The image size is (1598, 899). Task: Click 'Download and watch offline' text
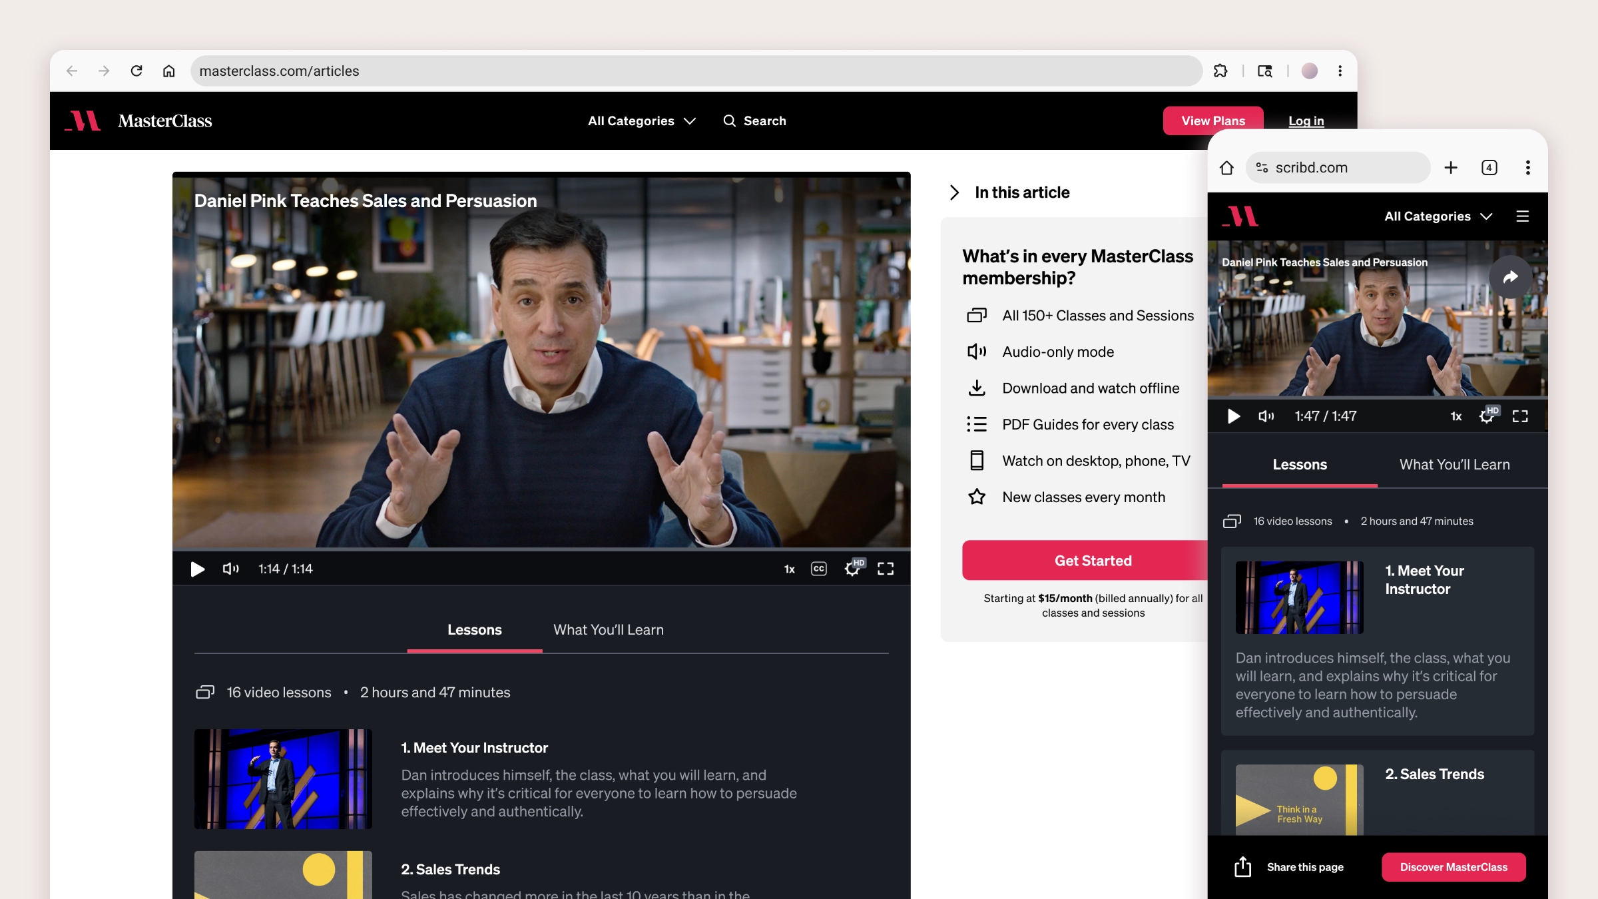1091,388
